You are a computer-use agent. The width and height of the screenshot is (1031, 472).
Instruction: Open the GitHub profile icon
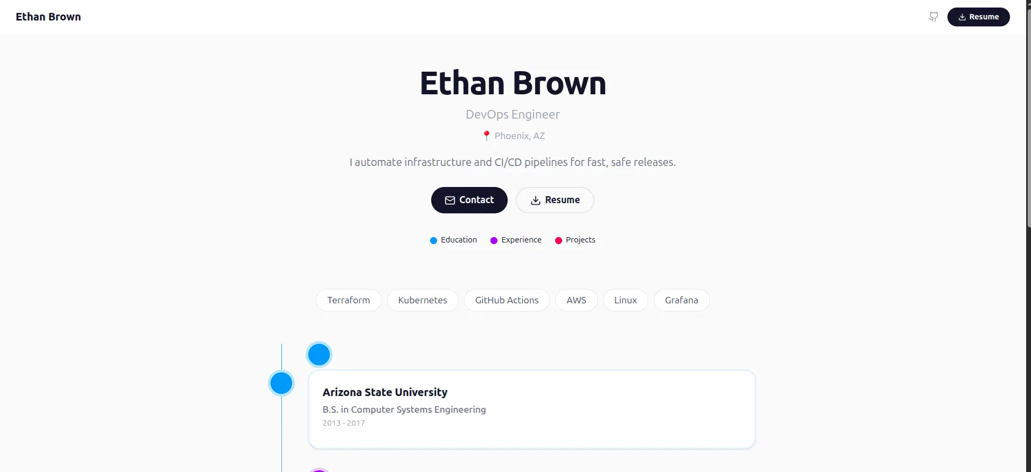pyautogui.click(x=933, y=17)
